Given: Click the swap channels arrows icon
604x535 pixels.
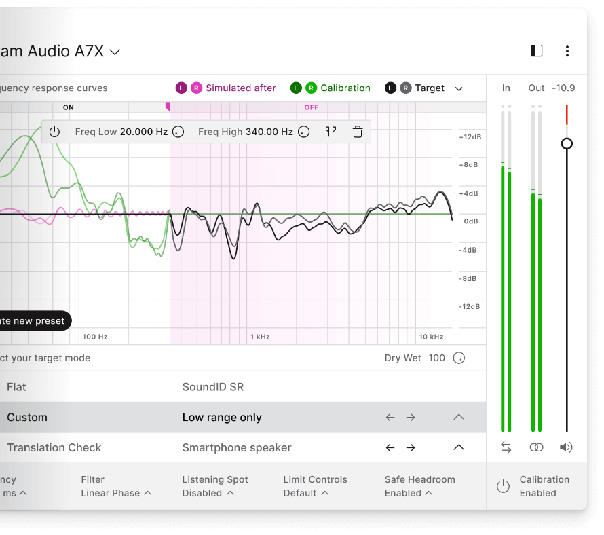Looking at the screenshot, I should pyautogui.click(x=506, y=447).
